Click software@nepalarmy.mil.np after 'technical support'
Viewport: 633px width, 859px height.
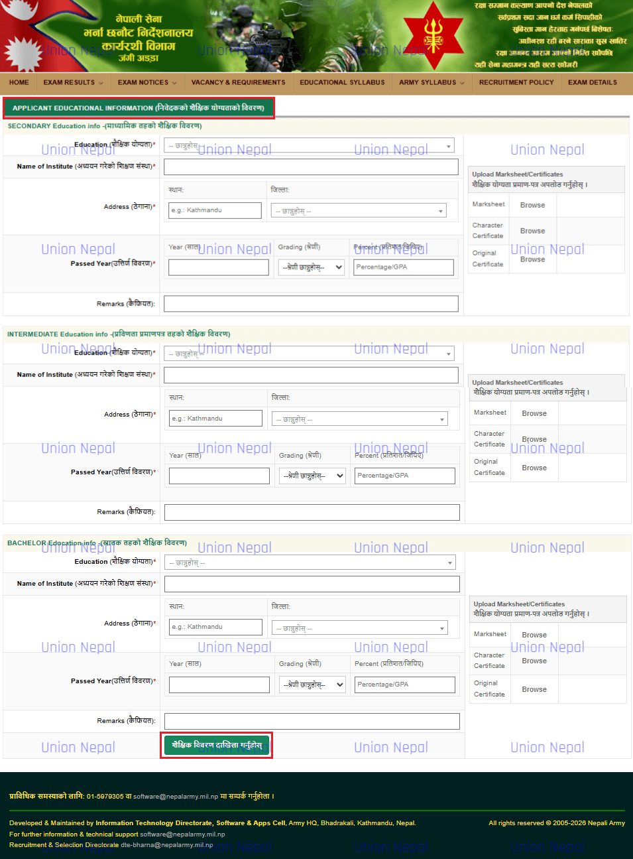tap(183, 834)
